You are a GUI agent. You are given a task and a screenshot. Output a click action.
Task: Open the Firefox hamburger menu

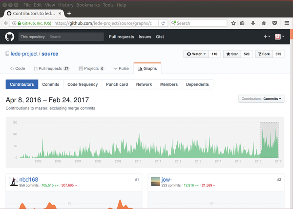tap(287, 23)
